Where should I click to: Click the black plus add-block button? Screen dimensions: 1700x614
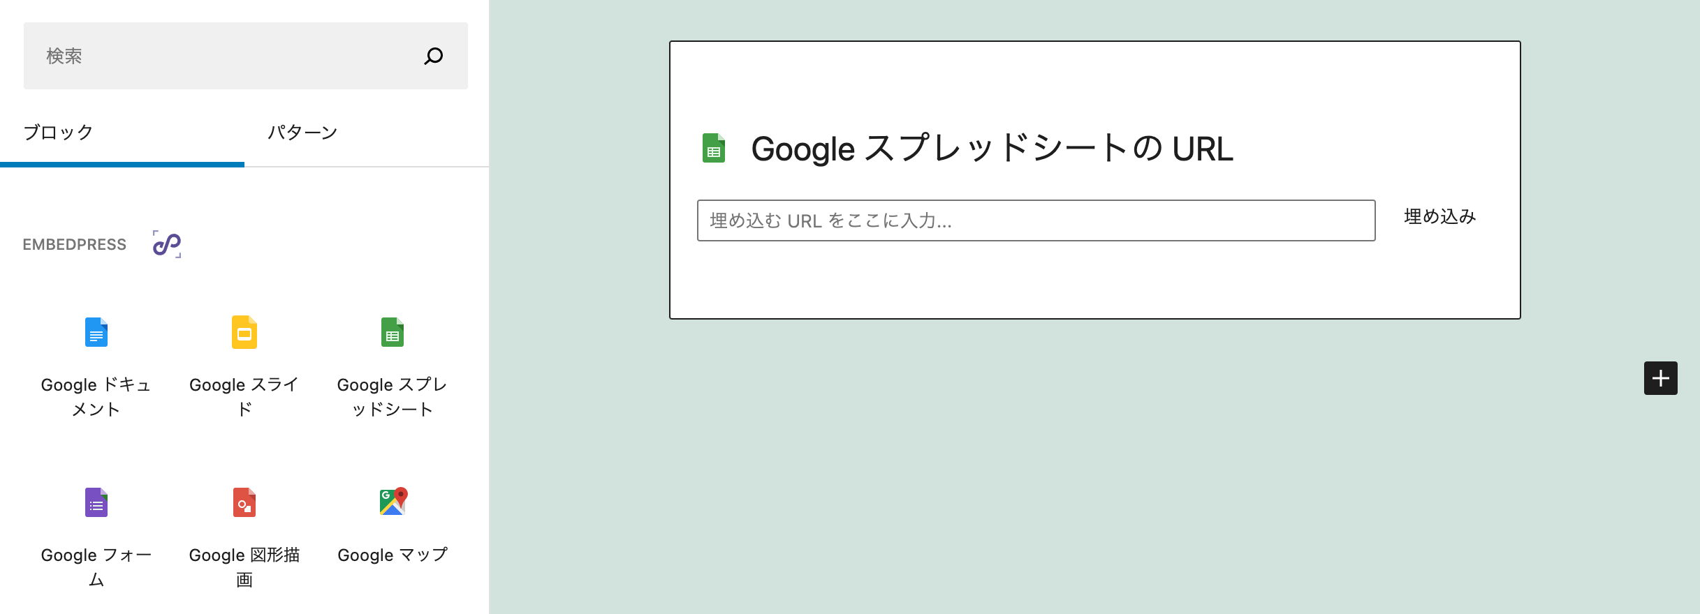click(x=1661, y=378)
